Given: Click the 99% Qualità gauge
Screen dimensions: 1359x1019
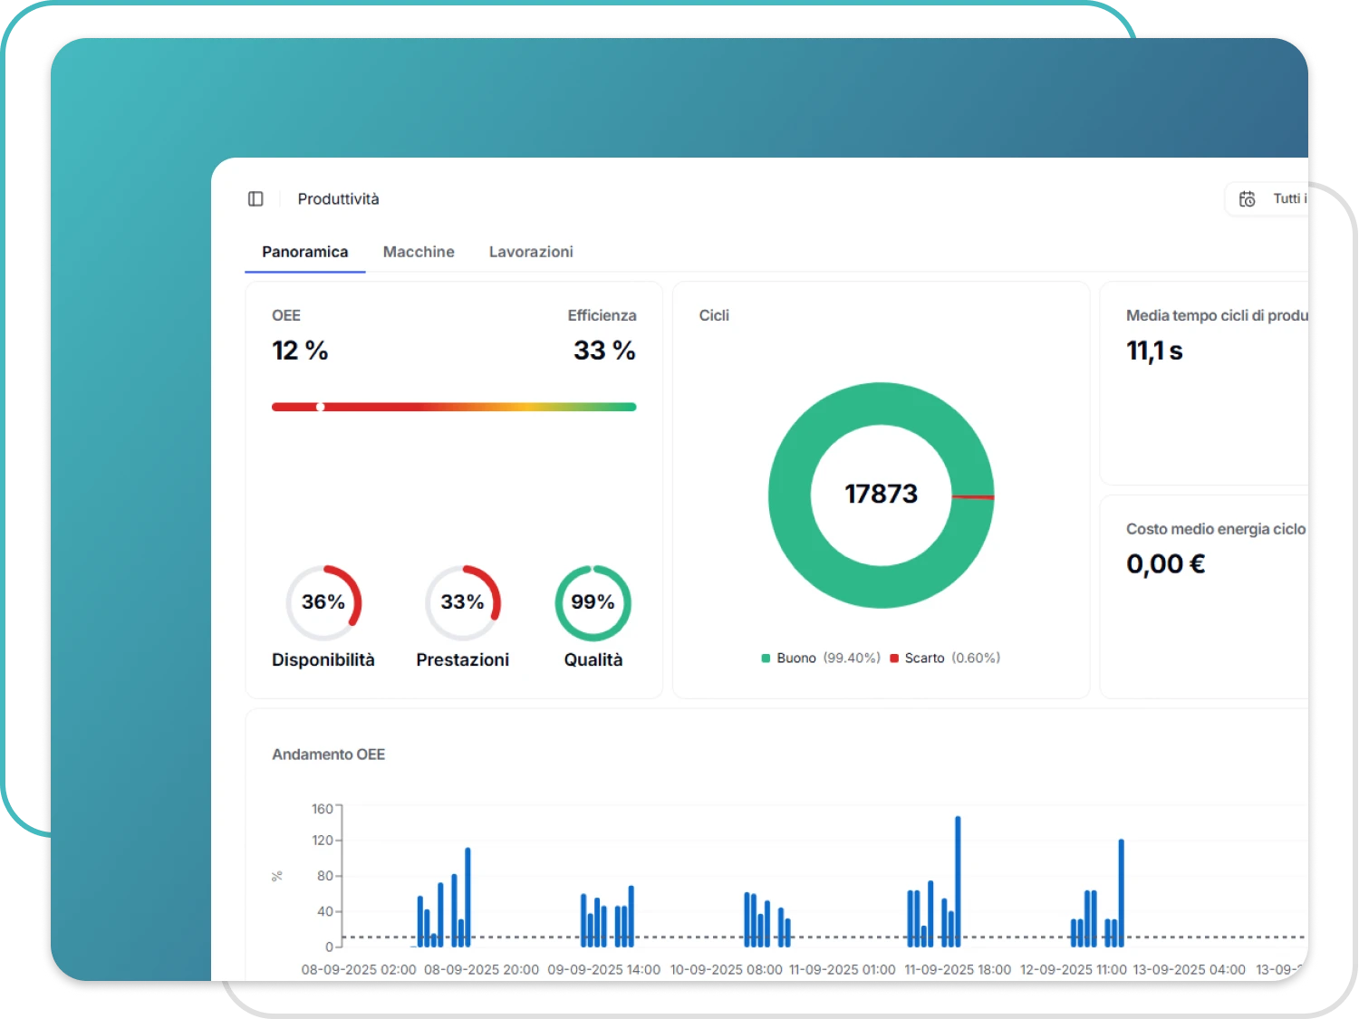Looking at the screenshot, I should click(593, 602).
